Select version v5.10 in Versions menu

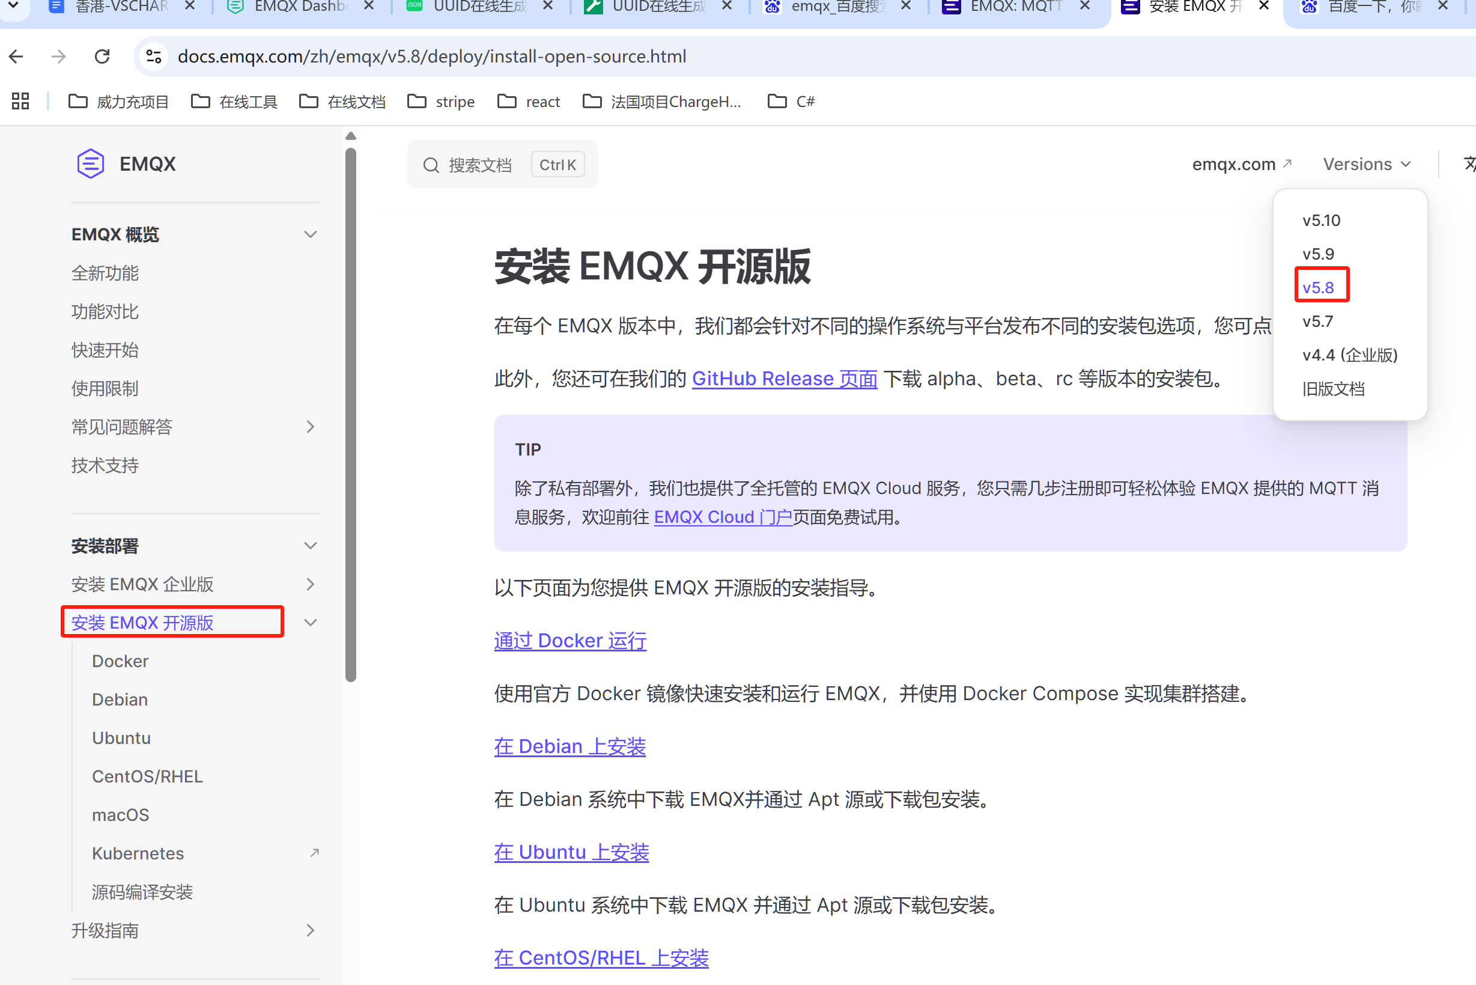[x=1321, y=221]
